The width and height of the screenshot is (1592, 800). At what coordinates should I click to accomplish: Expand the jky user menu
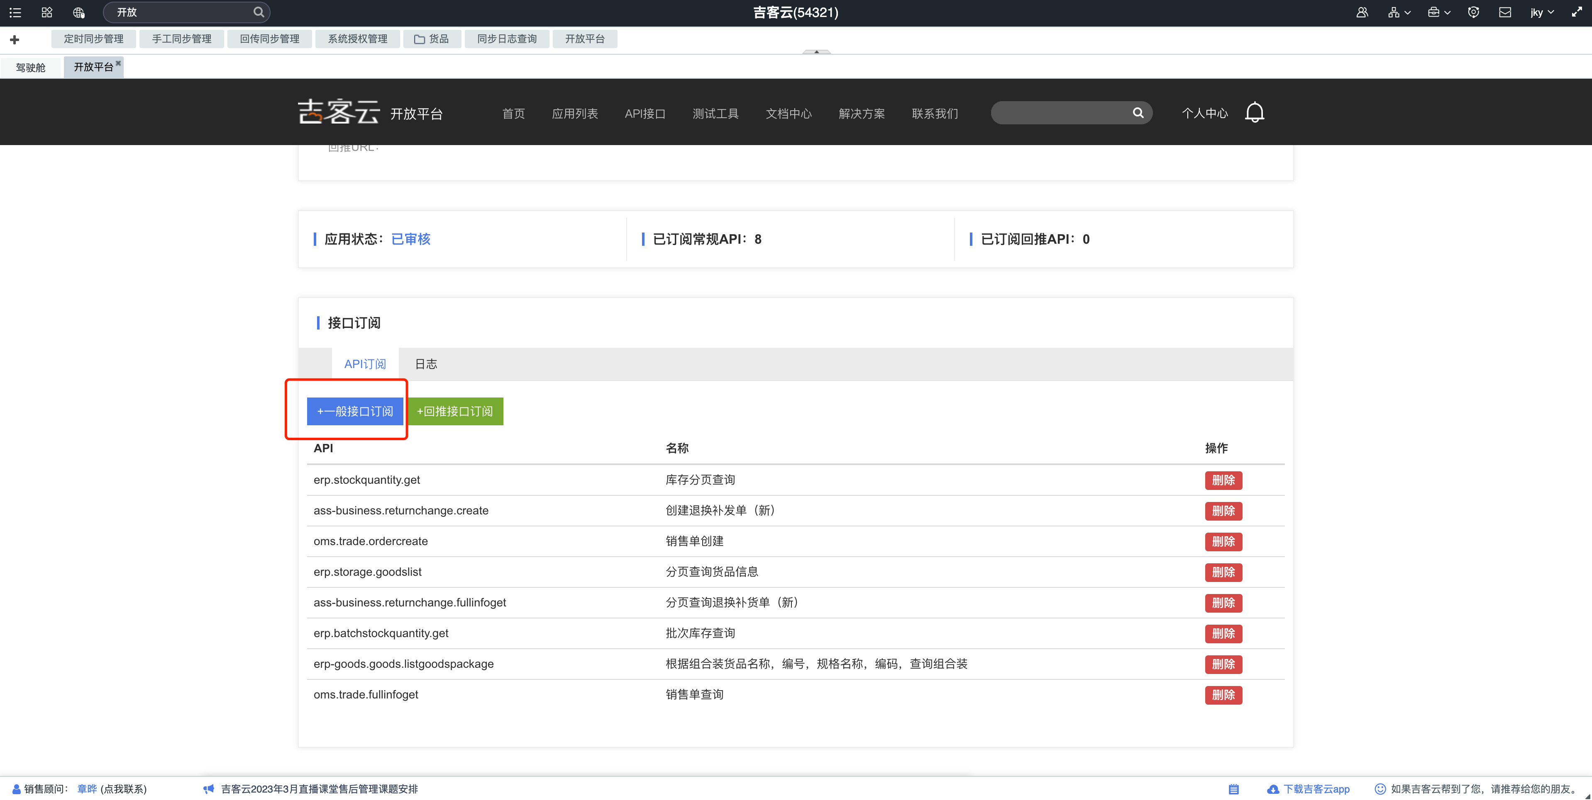point(1542,12)
